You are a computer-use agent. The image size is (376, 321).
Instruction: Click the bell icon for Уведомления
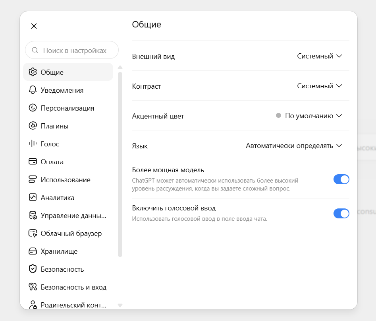(33, 90)
